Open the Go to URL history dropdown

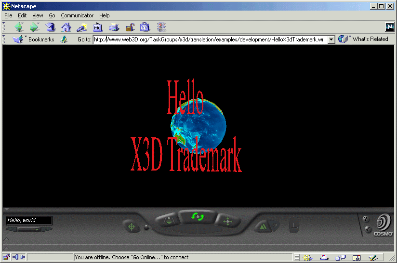tap(331, 39)
